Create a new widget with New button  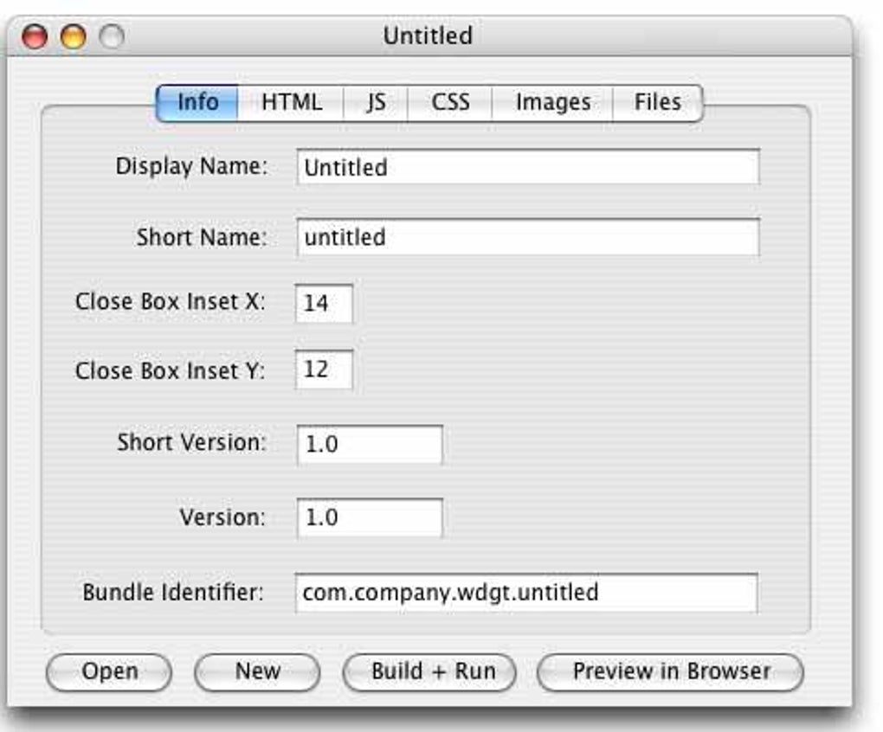coord(256,671)
